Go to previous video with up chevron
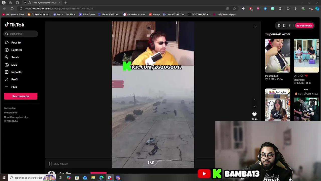This screenshot has height=181, width=321. (x=254, y=100)
